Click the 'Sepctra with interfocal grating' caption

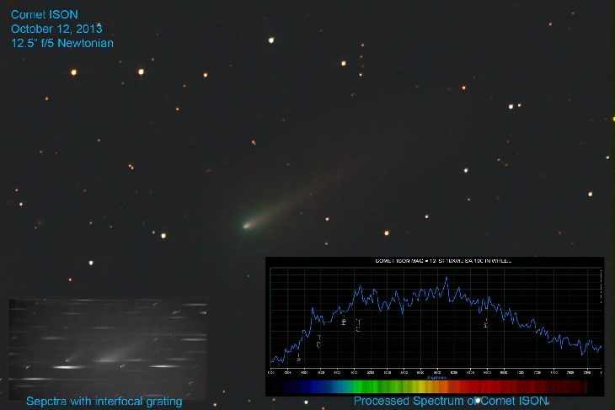104,402
